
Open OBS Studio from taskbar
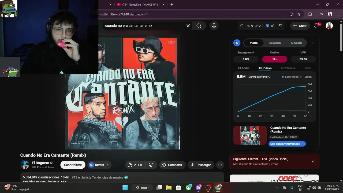click(208, 188)
